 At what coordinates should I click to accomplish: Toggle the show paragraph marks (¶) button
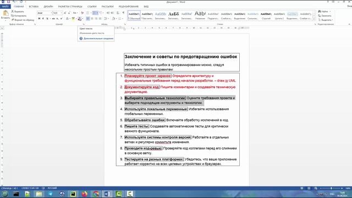click(x=123, y=13)
